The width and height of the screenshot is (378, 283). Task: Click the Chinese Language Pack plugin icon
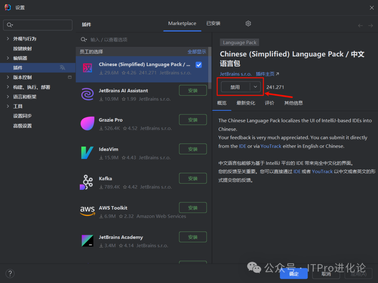coord(87,68)
